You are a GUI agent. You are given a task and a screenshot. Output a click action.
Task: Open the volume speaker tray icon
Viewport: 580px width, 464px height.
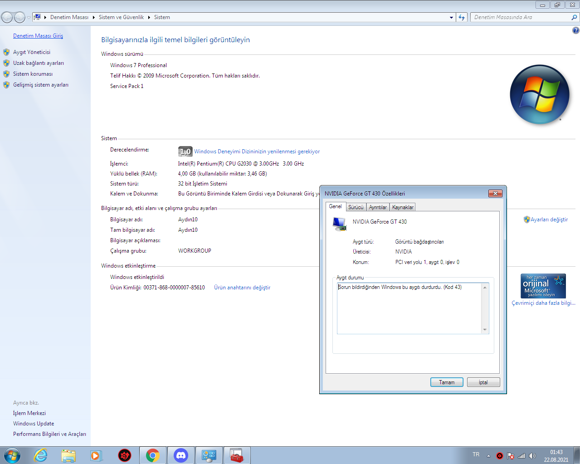(532, 456)
